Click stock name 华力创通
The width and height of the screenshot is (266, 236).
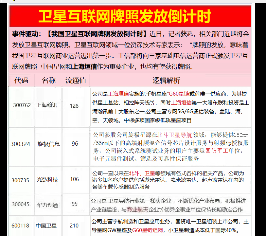(47, 205)
